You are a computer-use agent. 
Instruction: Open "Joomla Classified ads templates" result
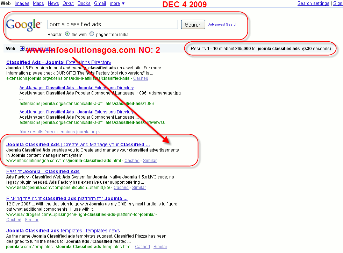(63, 231)
